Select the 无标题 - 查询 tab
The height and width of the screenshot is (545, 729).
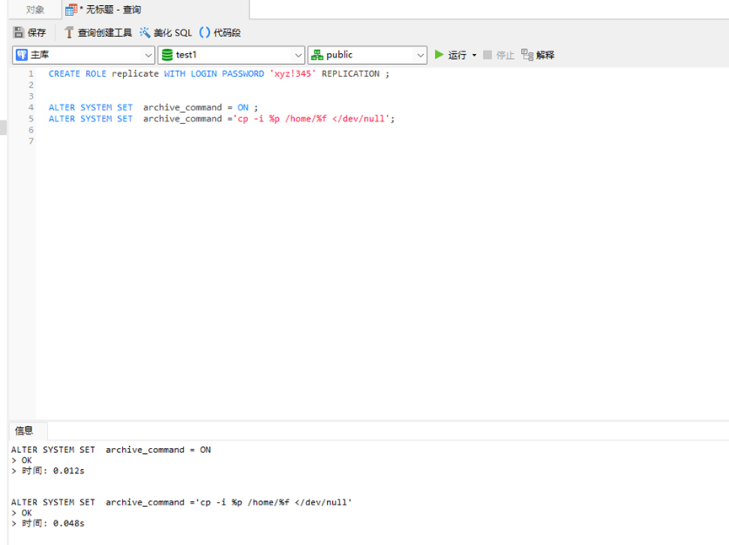pos(155,9)
